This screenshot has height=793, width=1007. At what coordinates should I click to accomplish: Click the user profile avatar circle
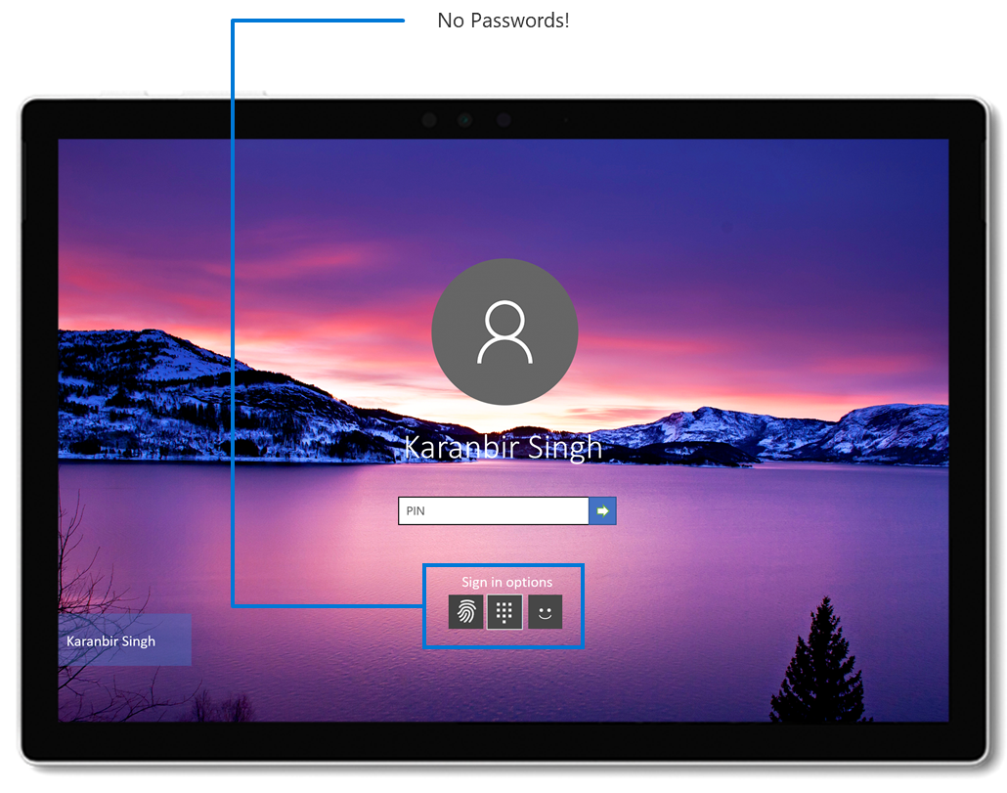tap(504, 332)
